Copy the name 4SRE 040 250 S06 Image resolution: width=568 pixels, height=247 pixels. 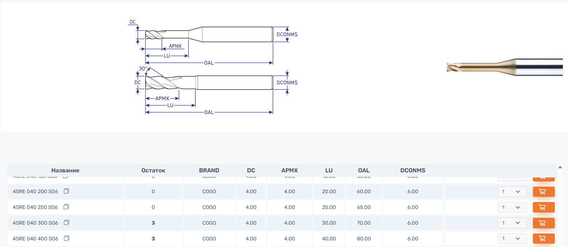click(x=66, y=207)
